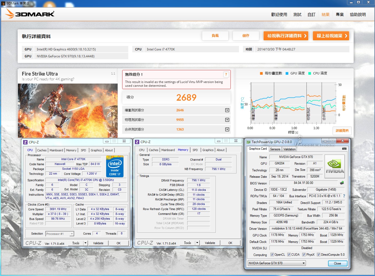This screenshot has height=276, width=375.
Task: Open Tools dropdown arrow in first CPU-Z window
Action: 85,243
